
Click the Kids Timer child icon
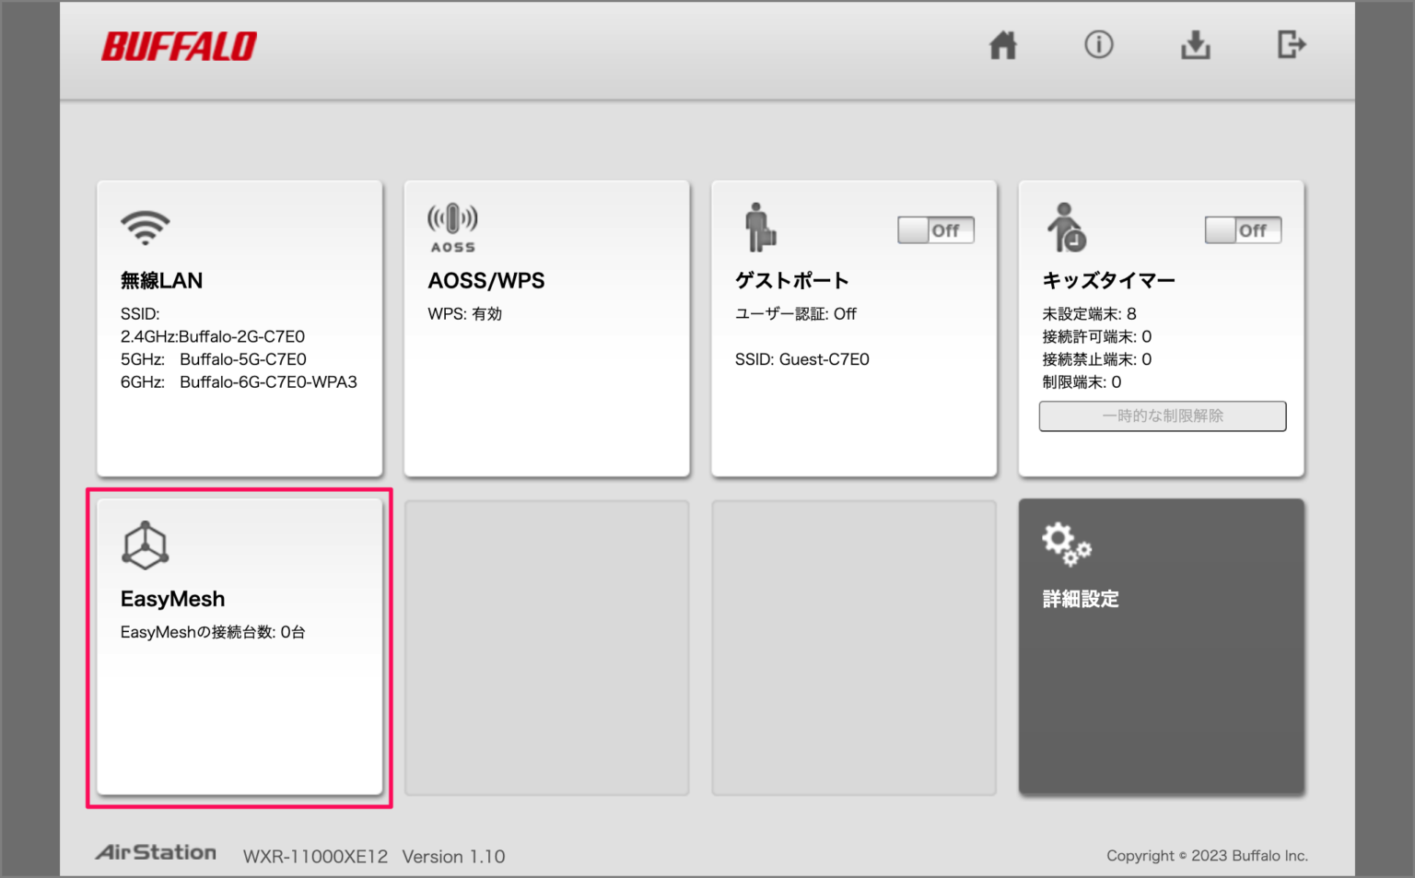click(1066, 228)
